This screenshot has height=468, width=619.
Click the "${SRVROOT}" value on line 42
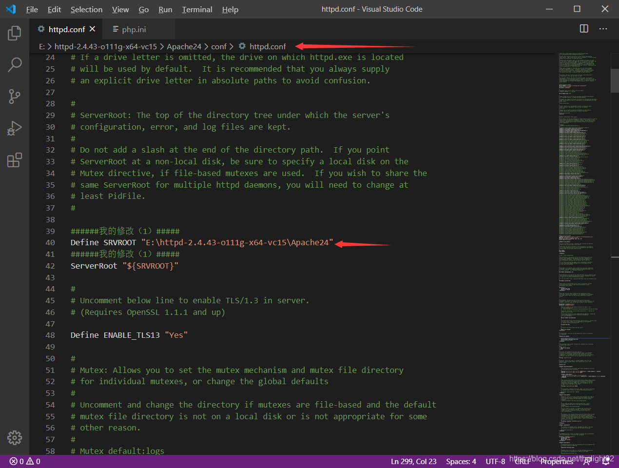click(x=151, y=266)
